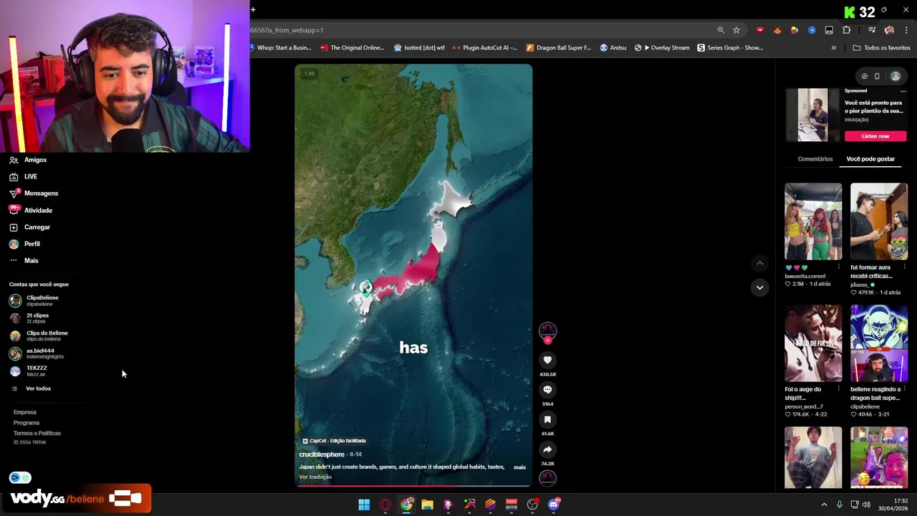Open the Anitsu bookmark
This screenshot has height=516, width=917.
click(613, 48)
